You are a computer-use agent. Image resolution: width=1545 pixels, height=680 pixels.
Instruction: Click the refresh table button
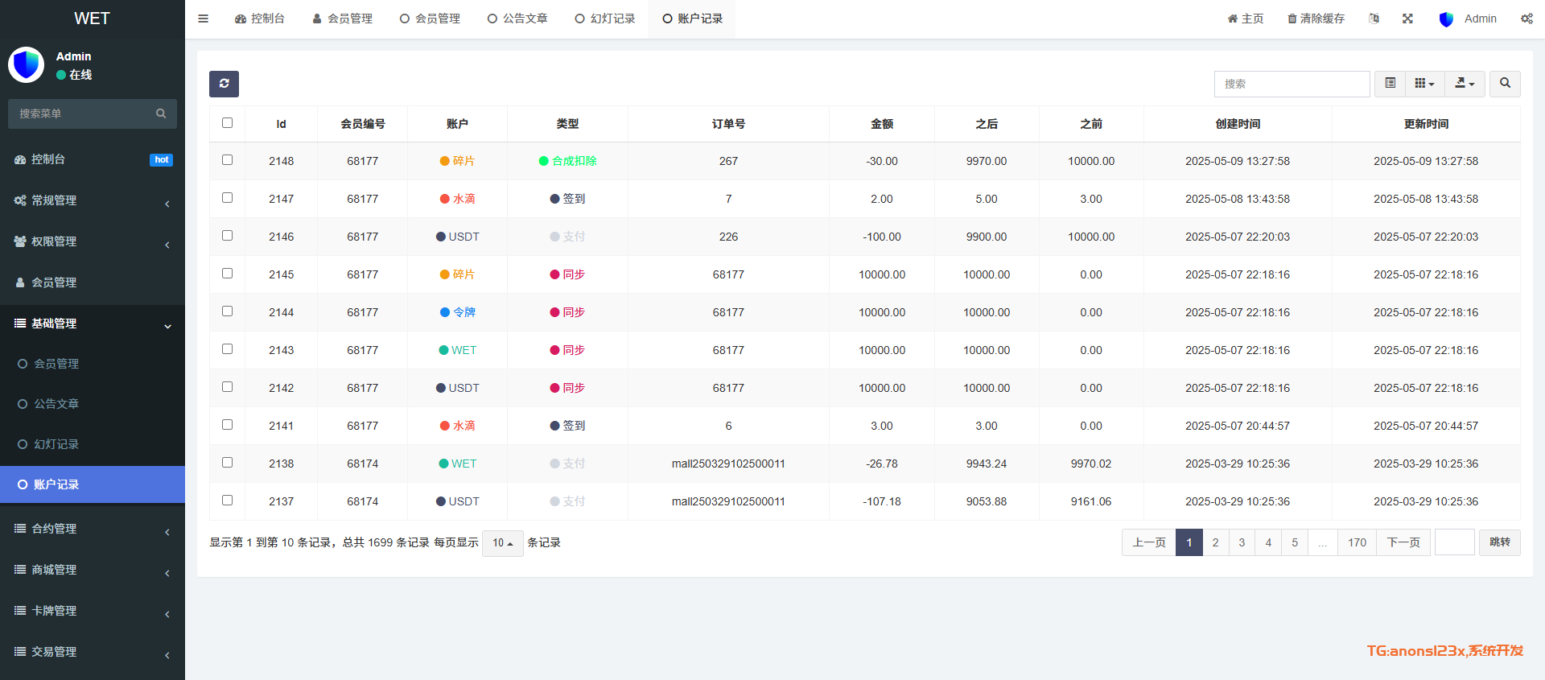point(224,84)
